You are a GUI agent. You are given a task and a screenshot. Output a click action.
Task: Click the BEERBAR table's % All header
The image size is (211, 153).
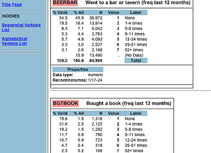pos(78,13)
